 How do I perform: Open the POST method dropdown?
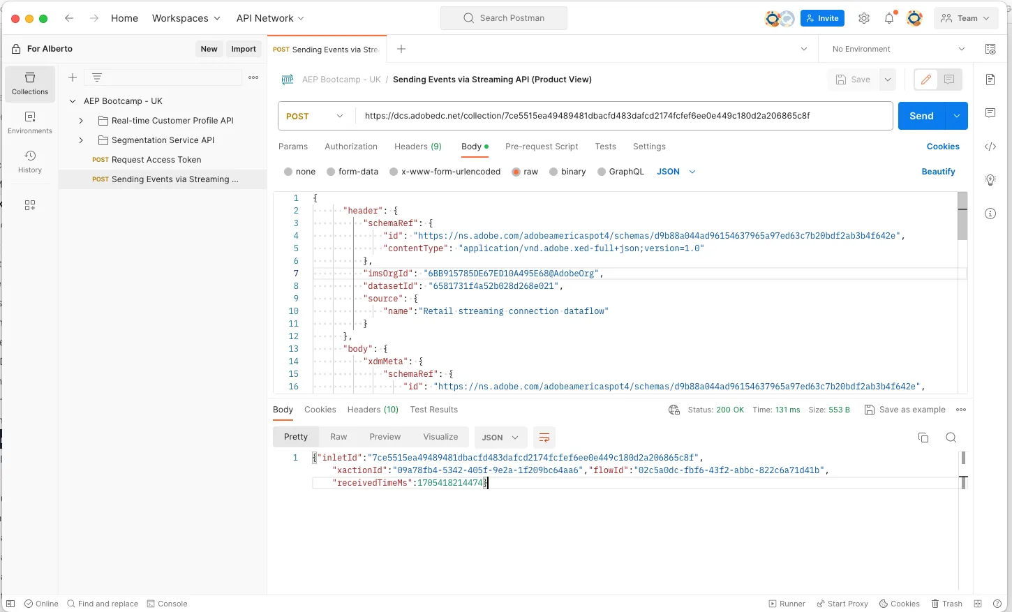click(317, 116)
